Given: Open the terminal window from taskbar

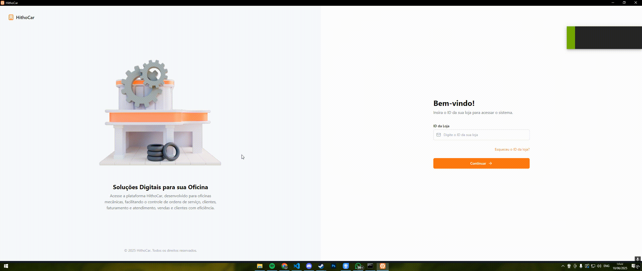Looking at the screenshot, I should click(370, 266).
